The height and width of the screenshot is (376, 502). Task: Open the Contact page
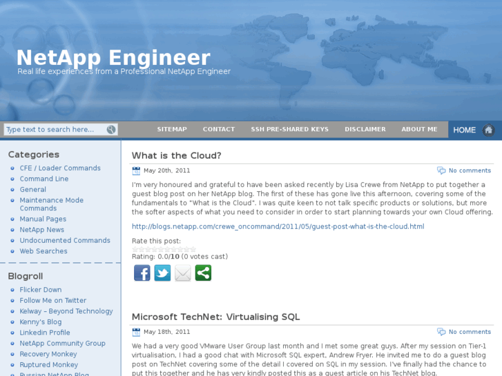(x=219, y=129)
